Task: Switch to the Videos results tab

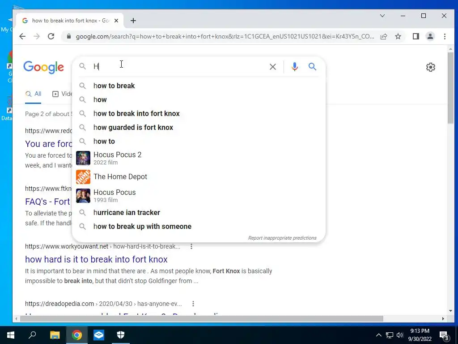Action: point(62,94)
